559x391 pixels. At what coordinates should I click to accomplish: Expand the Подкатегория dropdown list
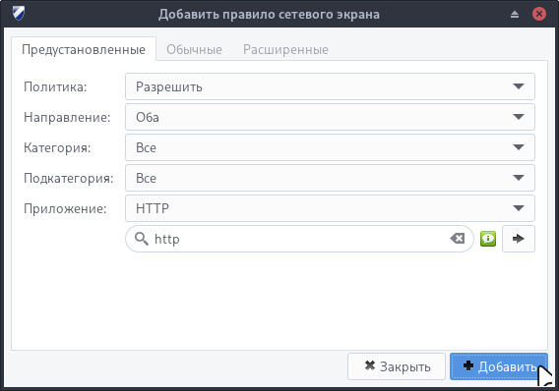click(x=330, y=178)
